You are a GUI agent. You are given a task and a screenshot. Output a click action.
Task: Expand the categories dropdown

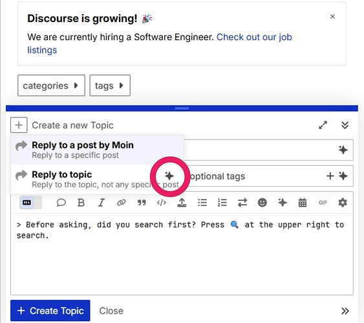(x=51, y=85)
